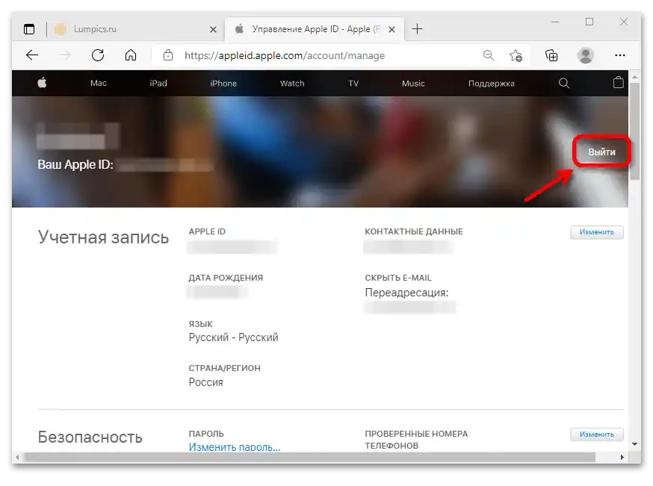Image resolution: width=653 pixels, height=486 pixels.
Task: Click Изменить in Безопасность section
Action: pos(597,434)
